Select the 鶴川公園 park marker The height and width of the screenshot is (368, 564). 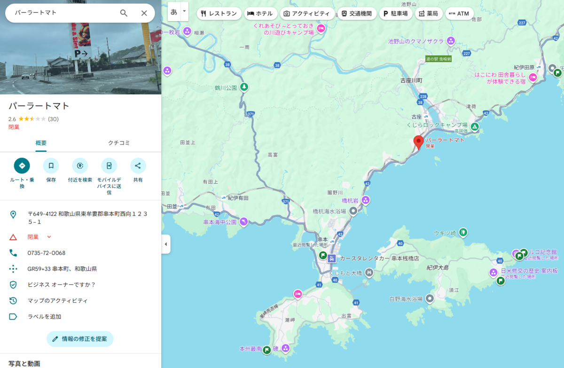pos(244,87)
